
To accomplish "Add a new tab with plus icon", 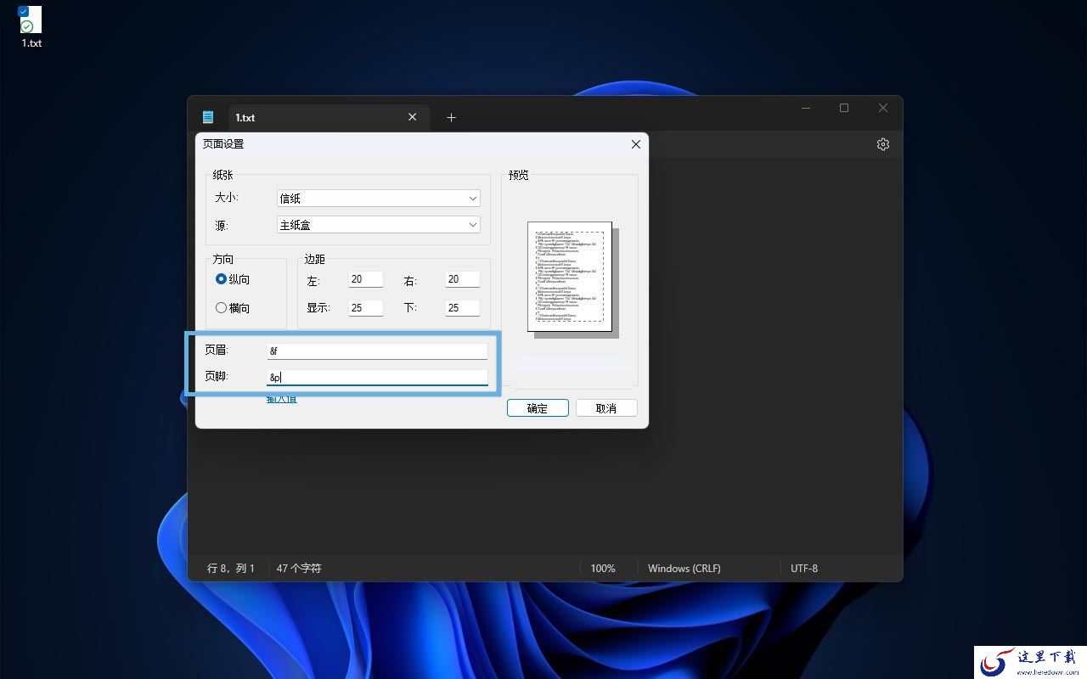I will [x=451, y=117].
